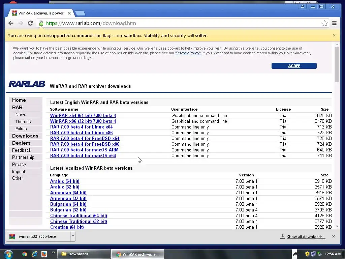Click the AGREE cookie consent button

[294, 66]
